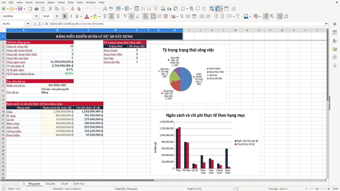The image size is (340, 191).
Task: Click English (USA) language in status bar
Action: click(x=194, y=189)
